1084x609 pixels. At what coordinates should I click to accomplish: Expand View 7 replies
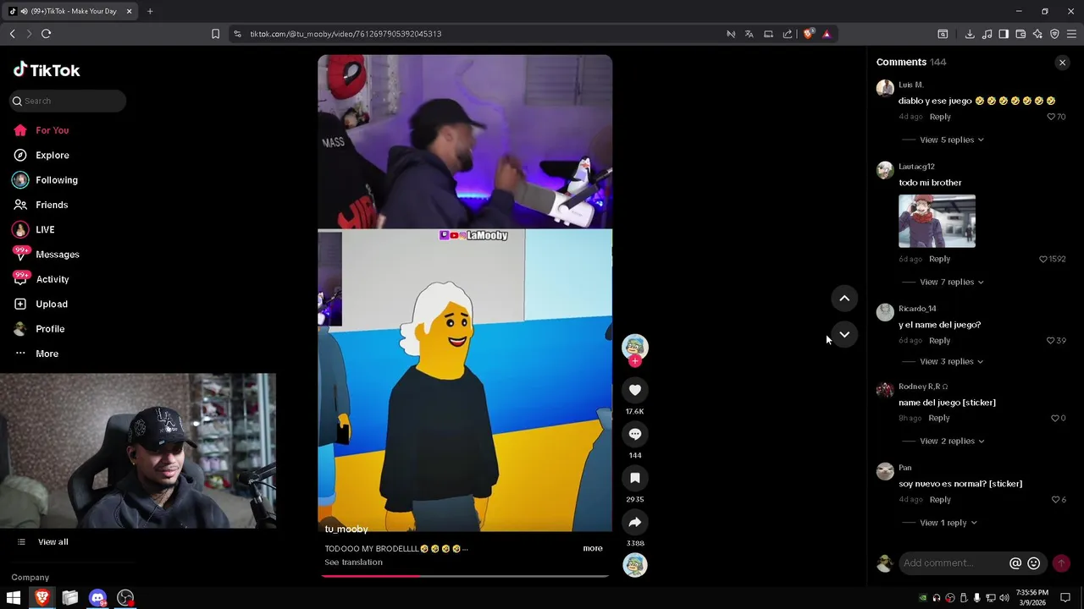(952, 282)
